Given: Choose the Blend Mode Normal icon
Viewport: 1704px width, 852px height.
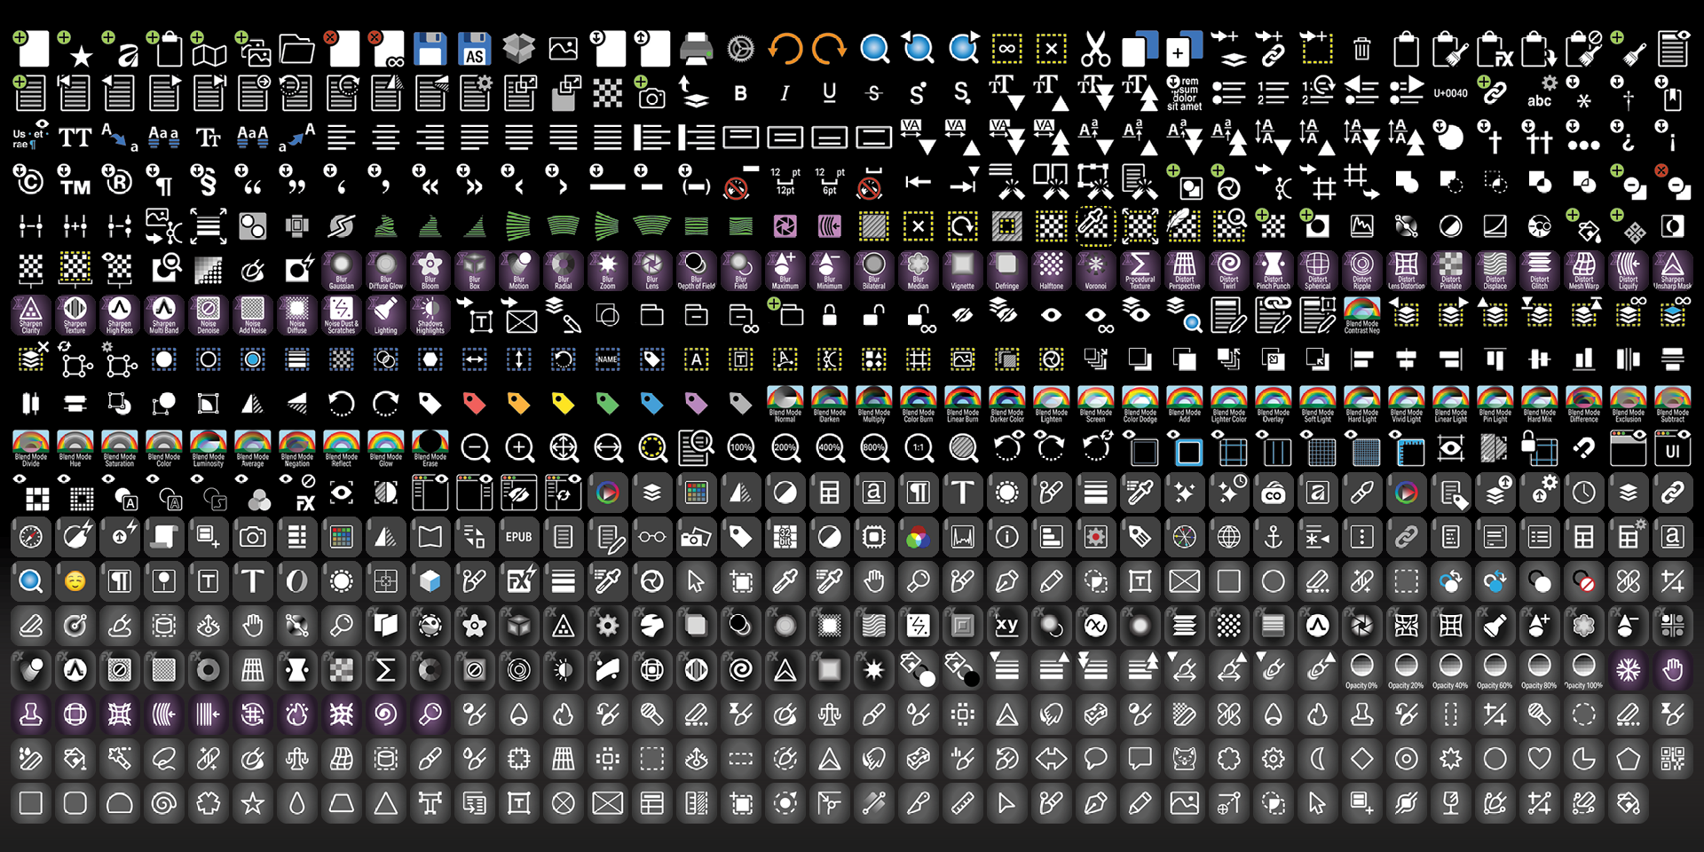Looking at the screenshot, I should click(x=785, y=404).
